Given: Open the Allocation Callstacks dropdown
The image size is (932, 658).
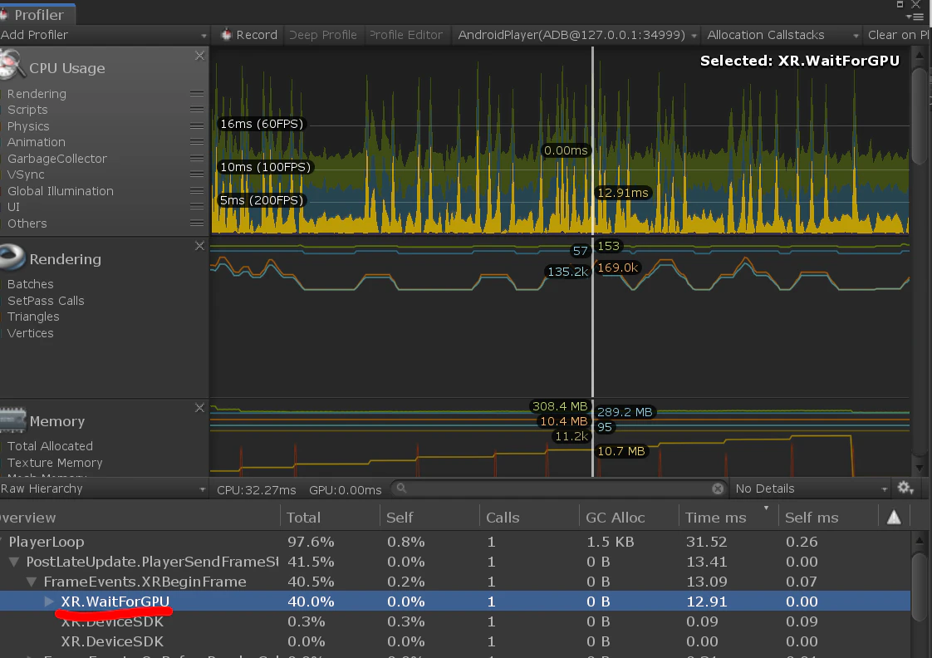Looking at the screenshot, I should pos(782,35).
